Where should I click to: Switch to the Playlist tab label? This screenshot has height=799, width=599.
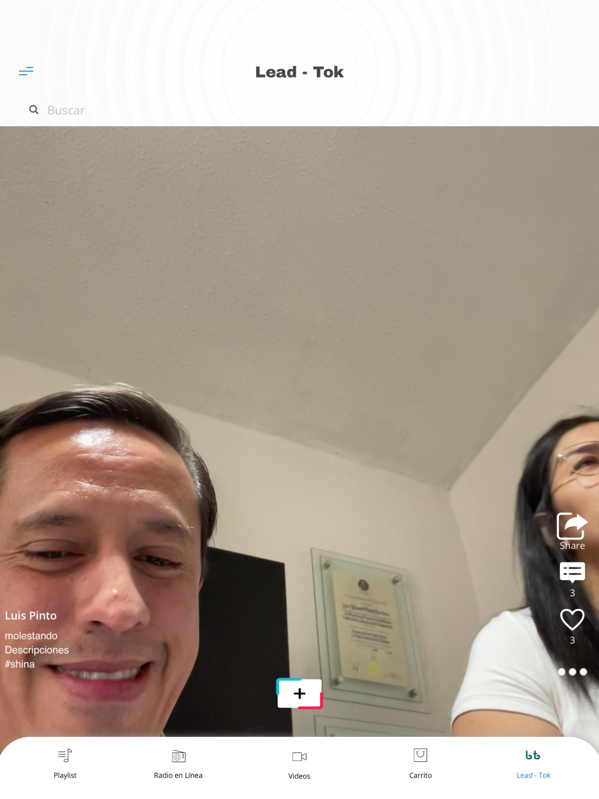(65, 775)
